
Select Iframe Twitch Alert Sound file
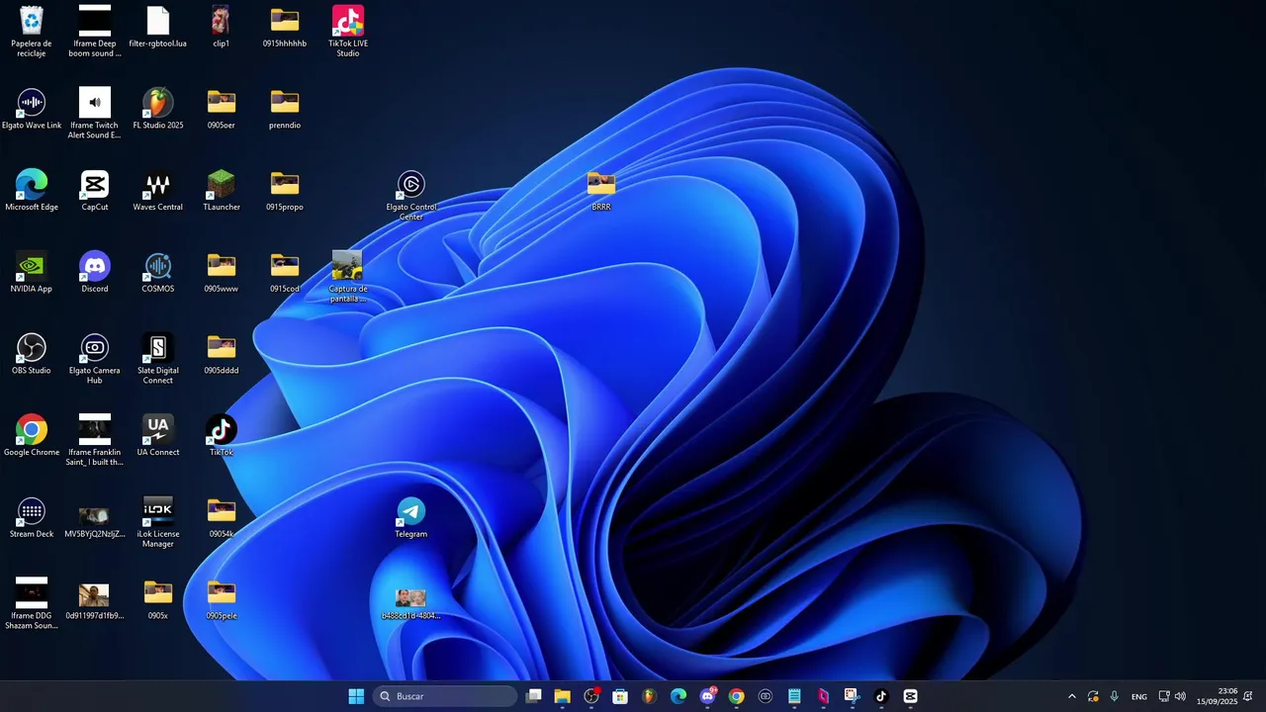tap(95, 113)
